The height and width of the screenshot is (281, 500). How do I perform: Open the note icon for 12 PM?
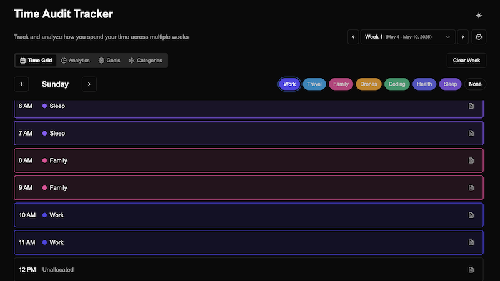point(471,270)
